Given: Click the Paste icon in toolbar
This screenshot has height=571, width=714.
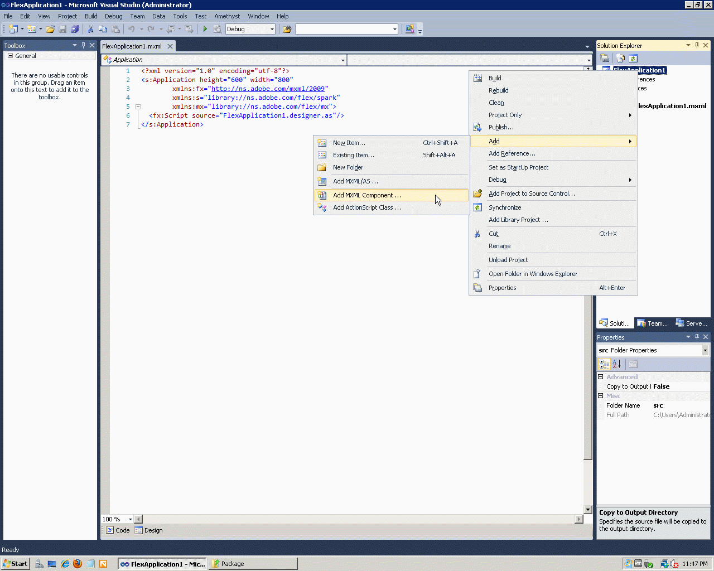Looking at the screenshot, I should click(115, 29).
